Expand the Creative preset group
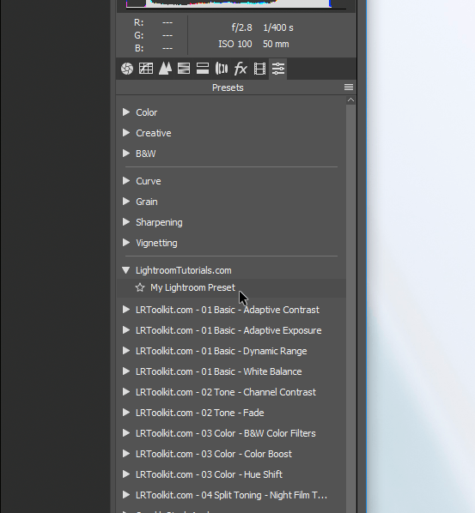The height and width of the screenshot is (513, 475). coord(126,133)
